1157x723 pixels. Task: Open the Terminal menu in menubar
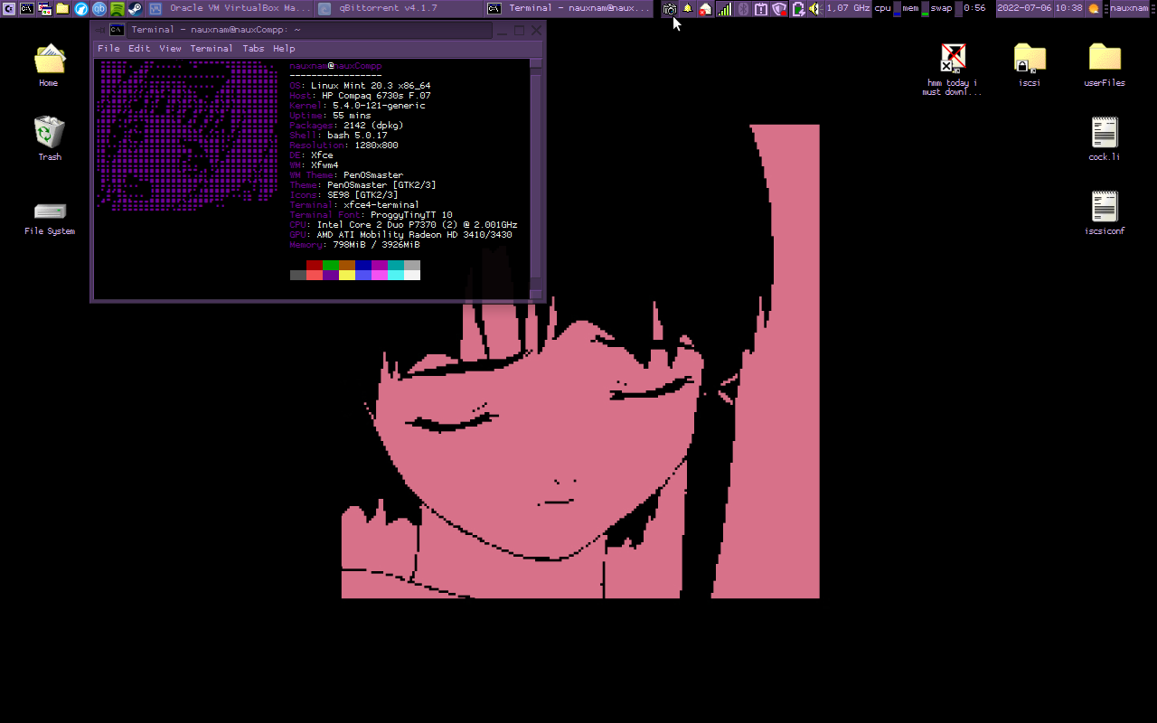coord(212,49)
